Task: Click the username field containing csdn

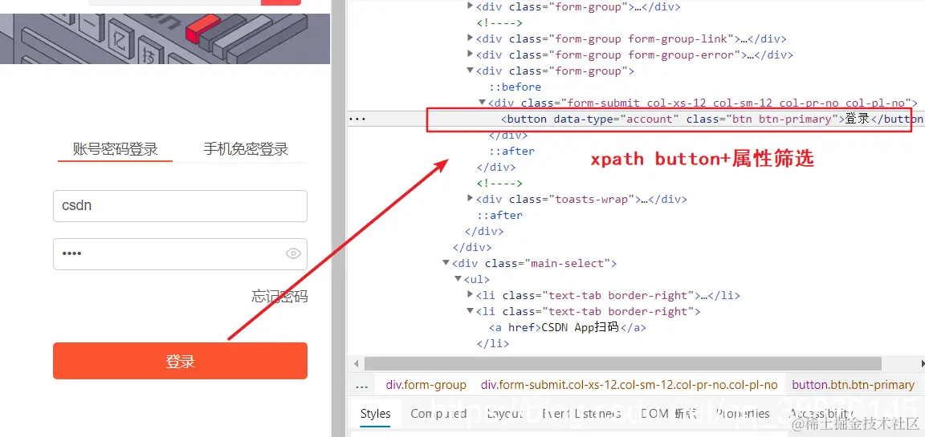Action: click(x=180, y=206)
